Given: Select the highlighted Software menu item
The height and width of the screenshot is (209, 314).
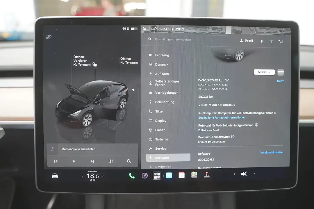Looking at the screenshot, I should pos(168,158).
